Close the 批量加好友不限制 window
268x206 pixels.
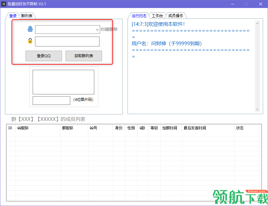[x=261, y=4]
